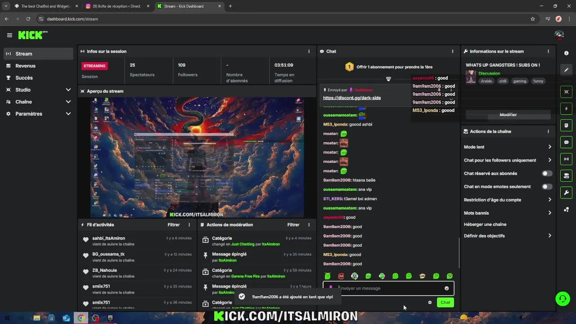The width and height of the screenshot is (576, 324).
Task: Click sahbi_ItsAmiron in activity feed
Action: pyautogui.click(x=108, y=238)
